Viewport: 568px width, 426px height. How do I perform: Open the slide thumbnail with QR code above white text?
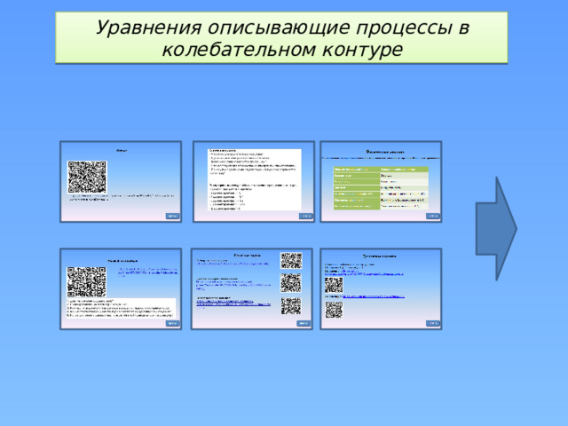121,288
